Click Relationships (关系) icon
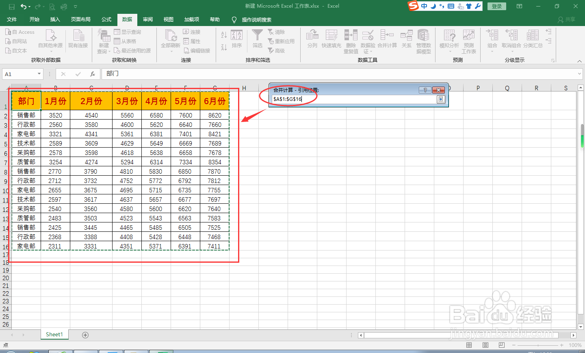This screenshot has height=353, width=585. tap(406, 39)
